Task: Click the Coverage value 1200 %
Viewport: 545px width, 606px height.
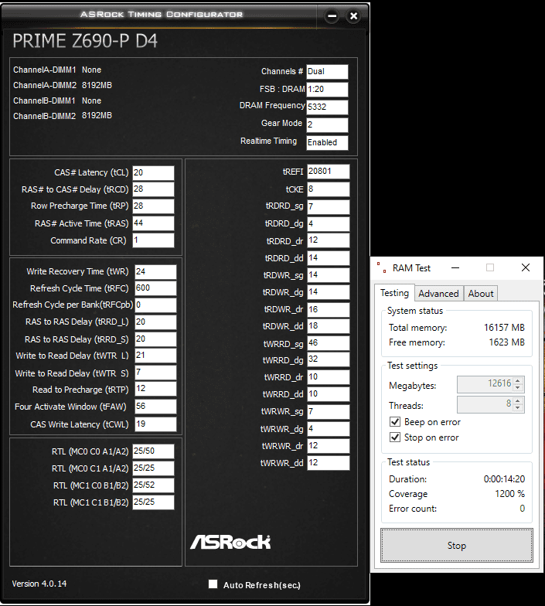Action: click(509, 493)
